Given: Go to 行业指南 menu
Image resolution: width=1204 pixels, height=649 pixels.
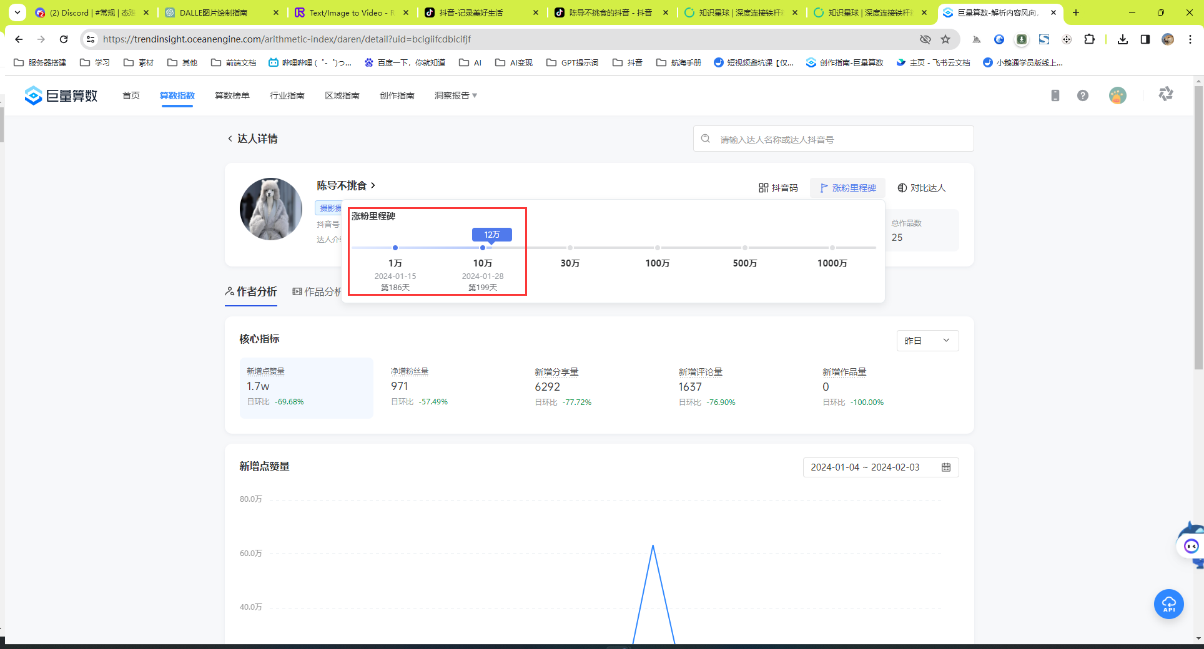Looking at the screenshot, I should [x=287, y=95].
